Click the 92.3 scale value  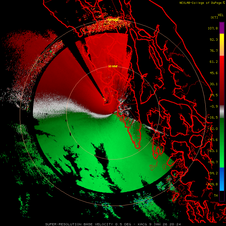coord(214,39)
